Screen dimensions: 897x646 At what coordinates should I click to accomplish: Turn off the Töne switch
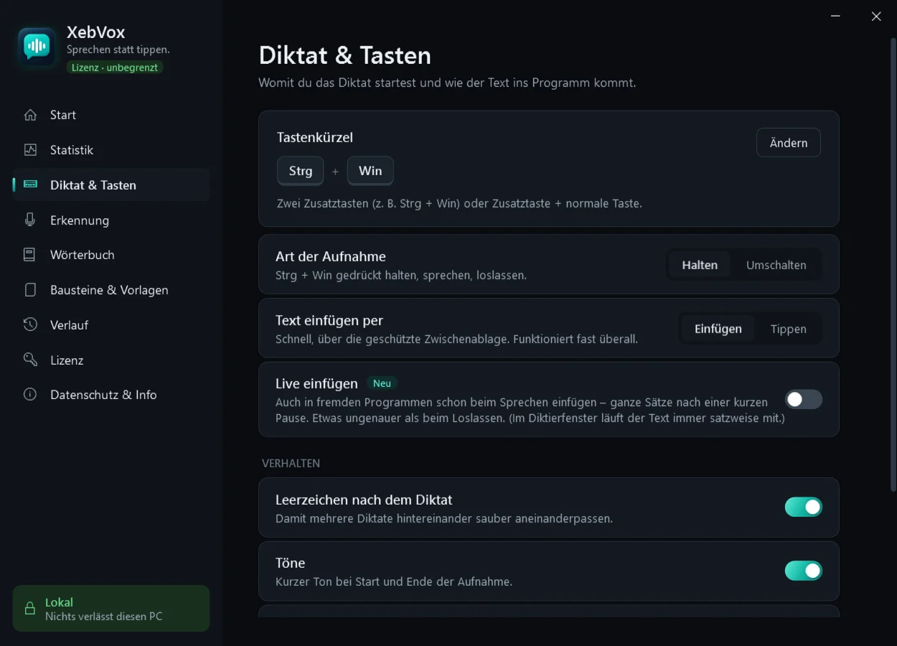(x=804, y=571)
